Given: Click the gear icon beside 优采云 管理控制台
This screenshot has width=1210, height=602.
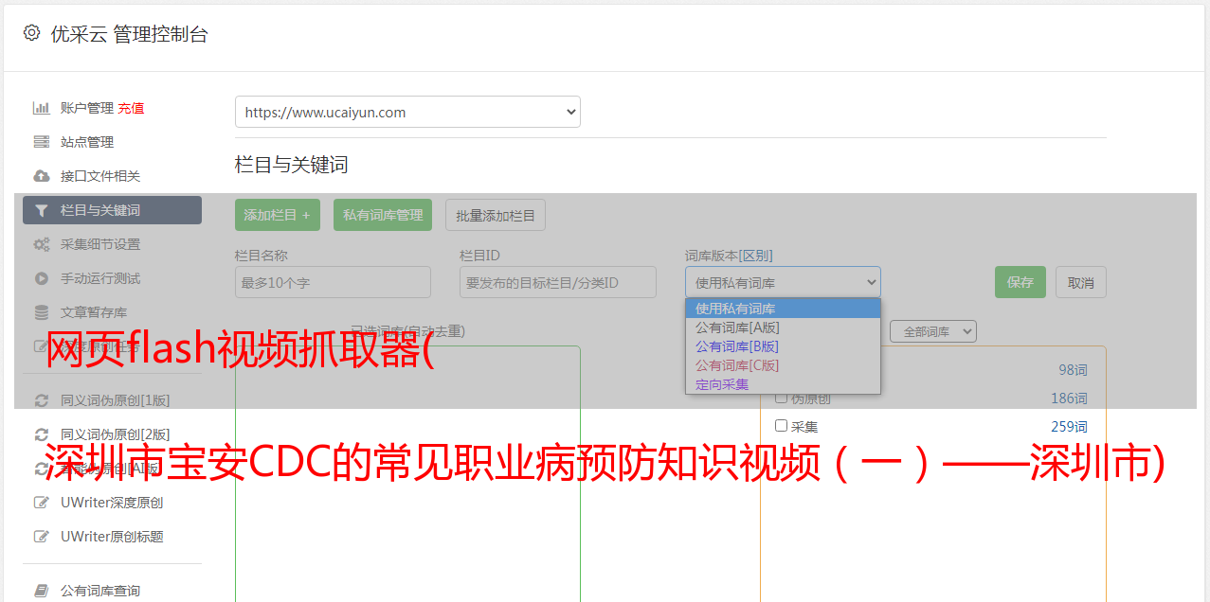Looking at the screenshot, I should coord(31,33).
